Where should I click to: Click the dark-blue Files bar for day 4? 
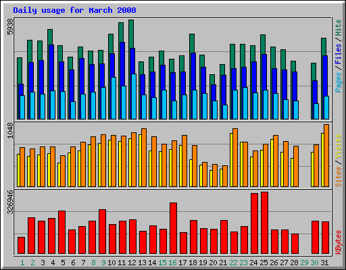point(51,67)
